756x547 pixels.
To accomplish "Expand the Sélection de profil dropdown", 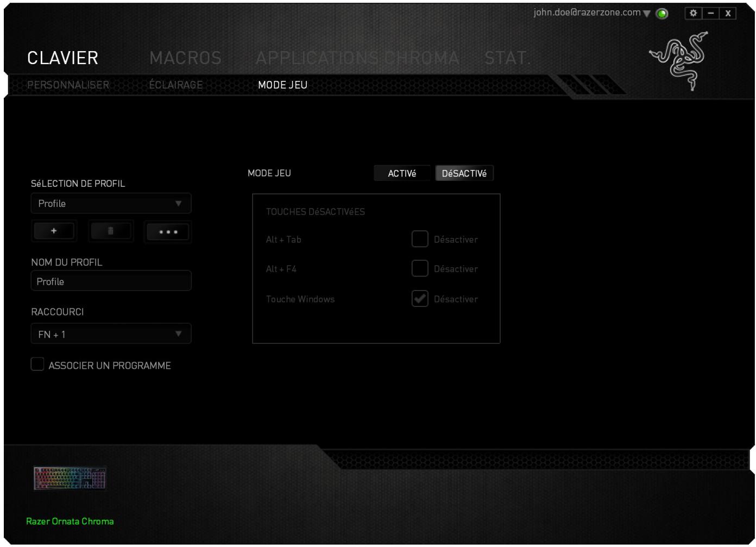I will [x=111, y=204].
